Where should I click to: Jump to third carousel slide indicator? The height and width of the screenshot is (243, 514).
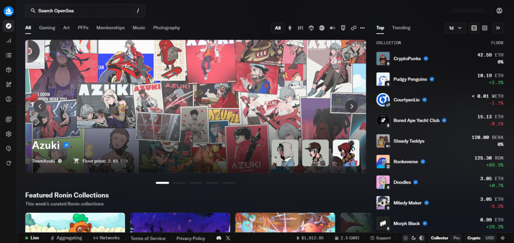pyautogui.click(x=196, y=183)
